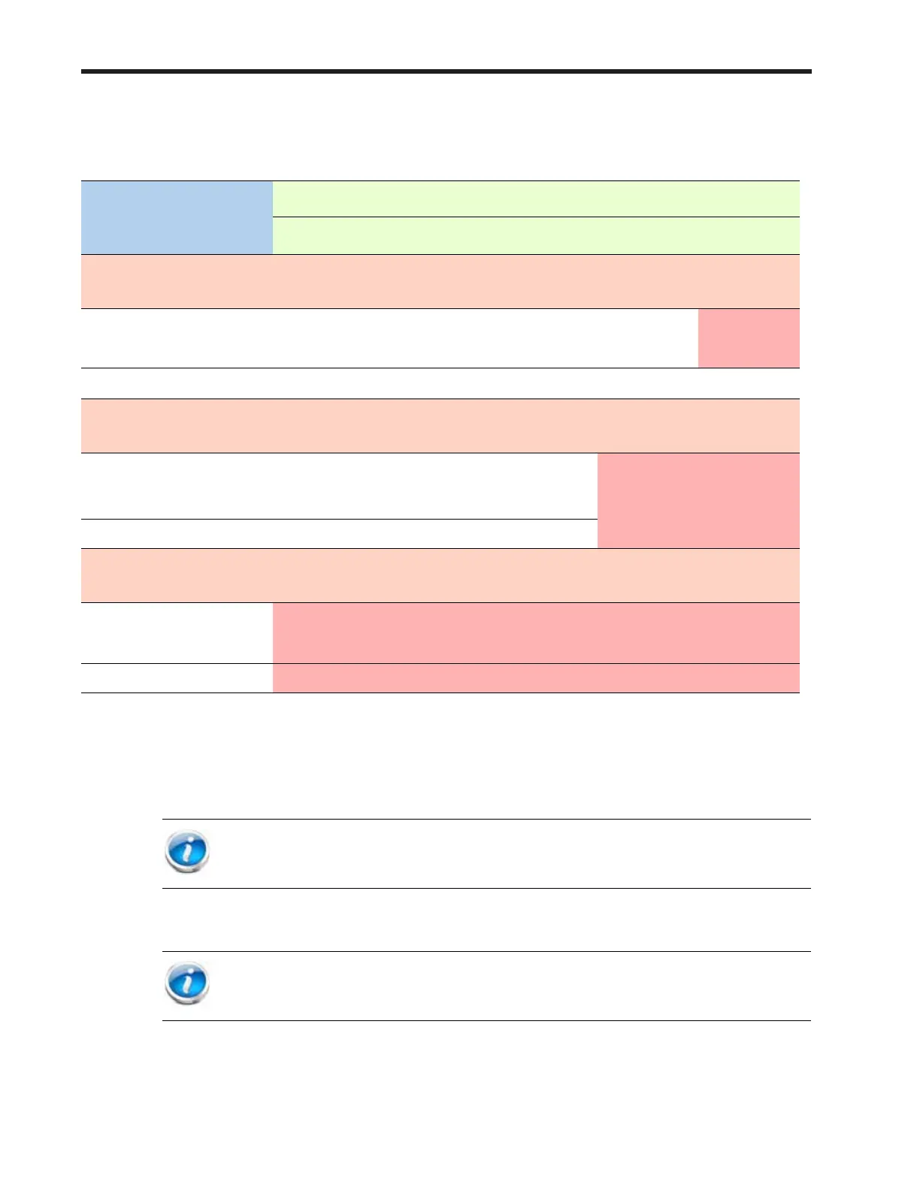Click the thin white cell beside the tall pink cell
The height and width of the screenshot is (1191, 920).
(x=339, y=534)
